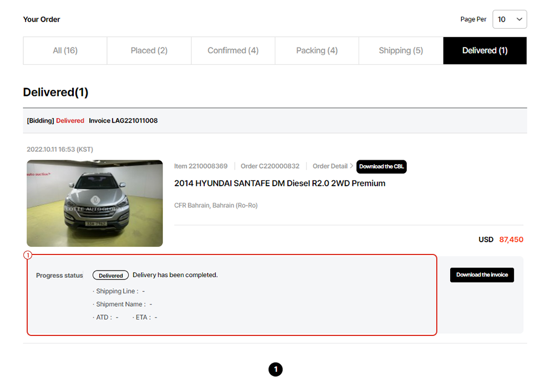Click the Invoice LAG221011008 text
Viewport: 555px width, 377px height.
point(123,121)
